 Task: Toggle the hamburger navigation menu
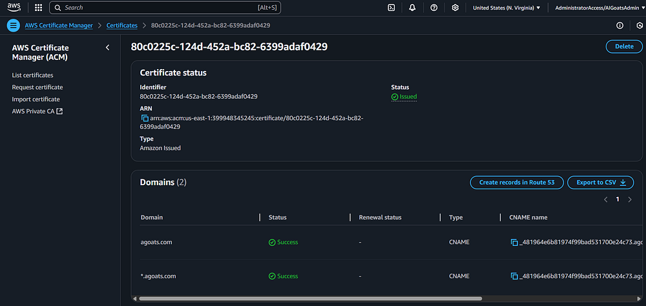coord(14,26)
